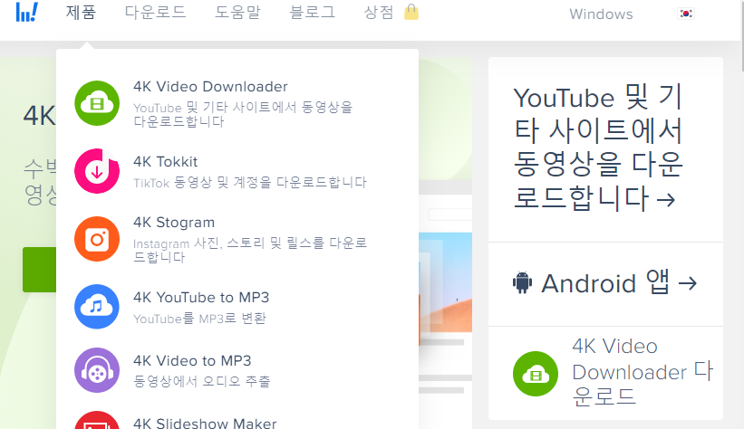This screenshot has width=744, height=429.
Task: Click the green 4K Video Downloader cloud icon in menu
Action: (97, 103)
